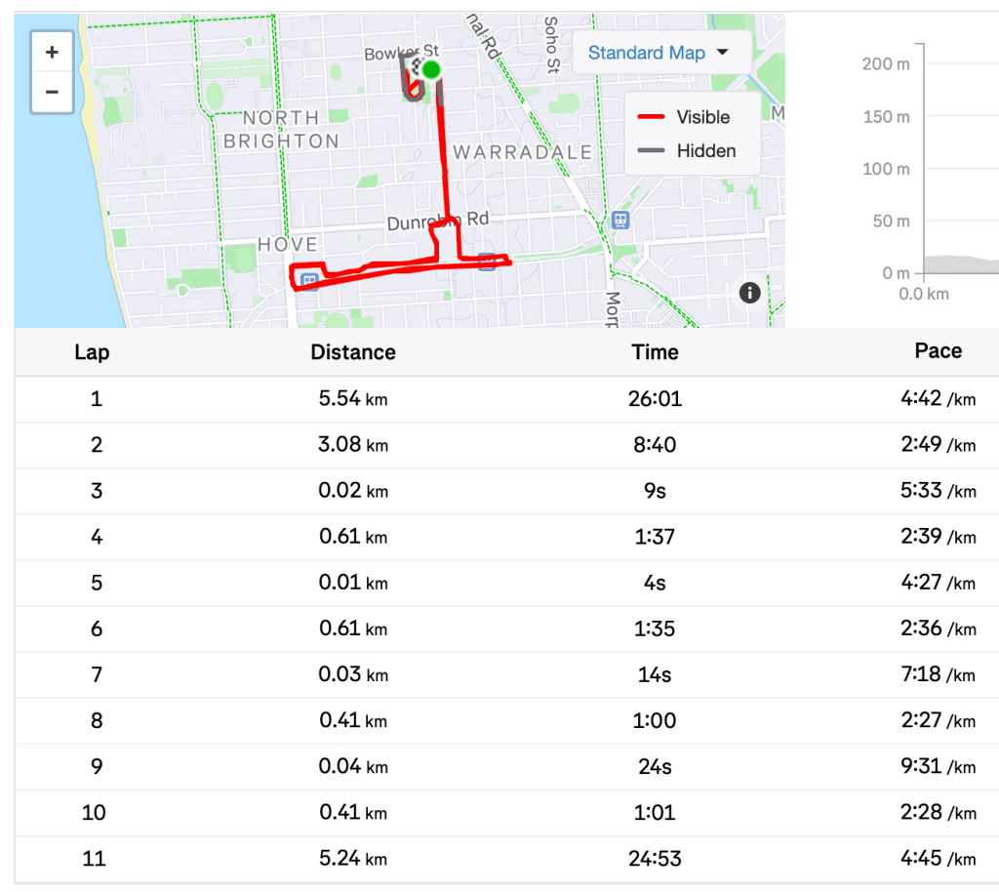Click the map info icon
This screenshot has height=892, width=999.
[x=749, y=292]
